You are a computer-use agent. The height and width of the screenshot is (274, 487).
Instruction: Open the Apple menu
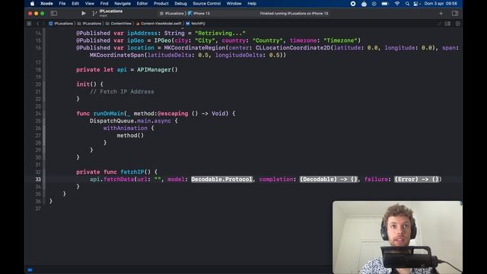pos(32,4)
